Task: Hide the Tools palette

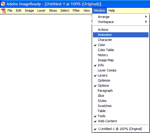Action: (121, 116)
